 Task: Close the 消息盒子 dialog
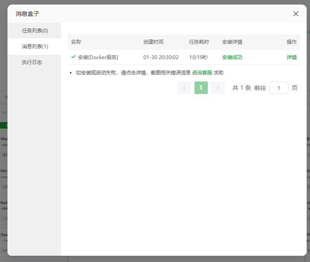[296, 14]
